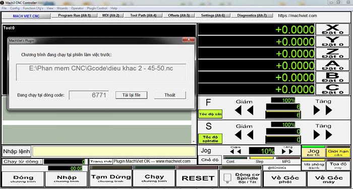Click Tốc độ cắt feed button
Image resolution: width=353 pixels, height=189 pixels.
(x=210, y=114)
